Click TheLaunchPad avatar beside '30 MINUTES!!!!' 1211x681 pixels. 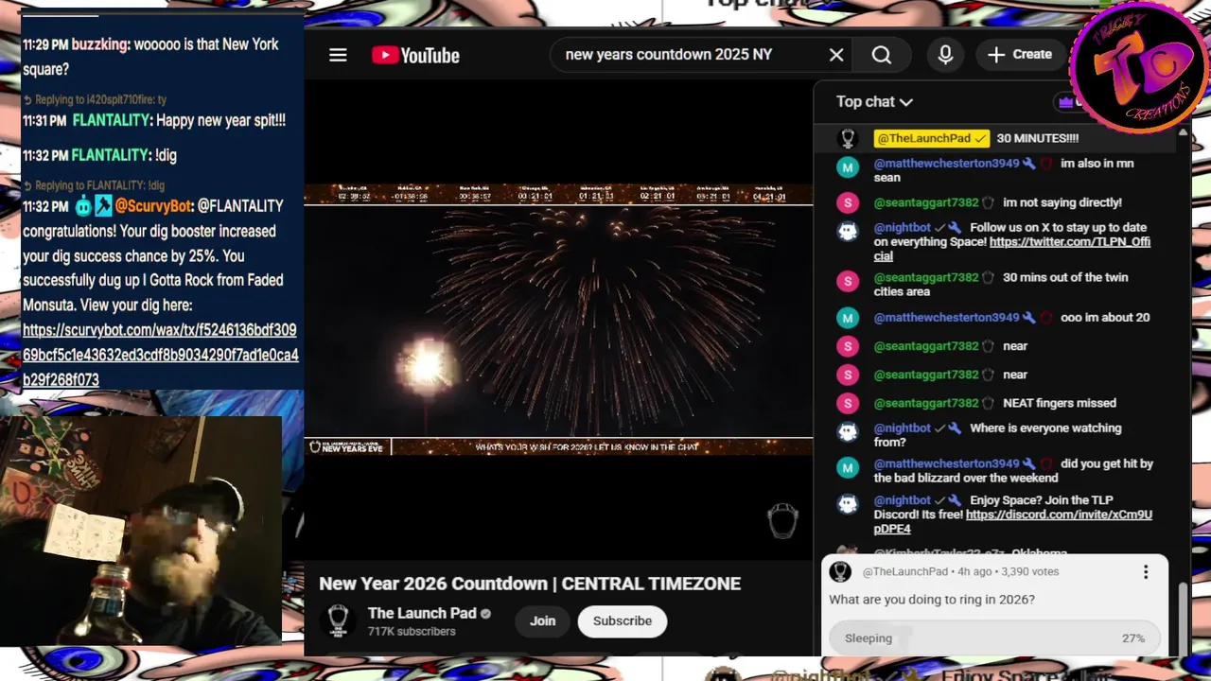(x=848, y=138)
